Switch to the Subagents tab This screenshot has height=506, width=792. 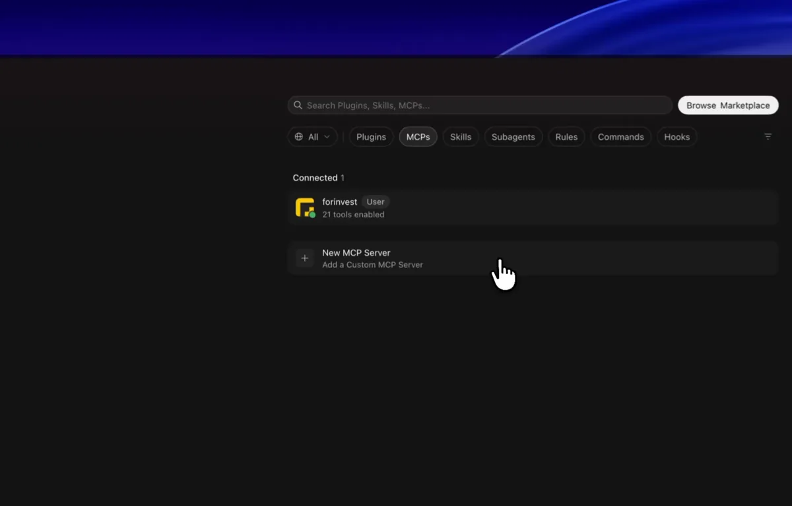513,137
